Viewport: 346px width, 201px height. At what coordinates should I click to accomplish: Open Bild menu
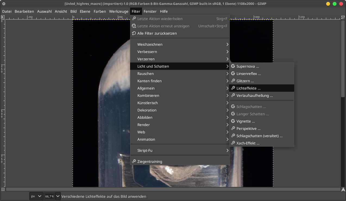[73, 11]
